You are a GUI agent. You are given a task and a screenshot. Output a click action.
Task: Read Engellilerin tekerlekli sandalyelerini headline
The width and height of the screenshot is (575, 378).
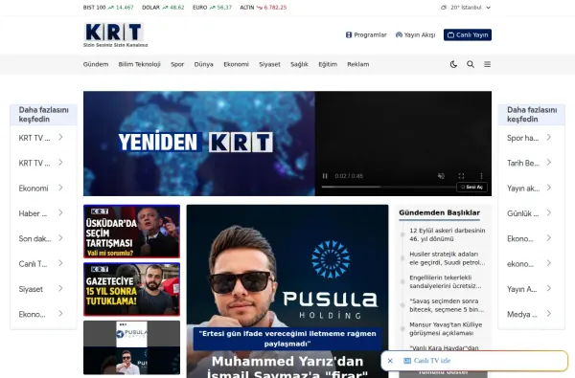446,281
